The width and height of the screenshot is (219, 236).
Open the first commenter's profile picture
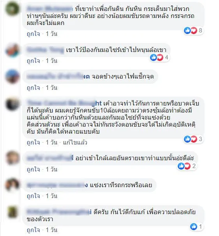12,9
